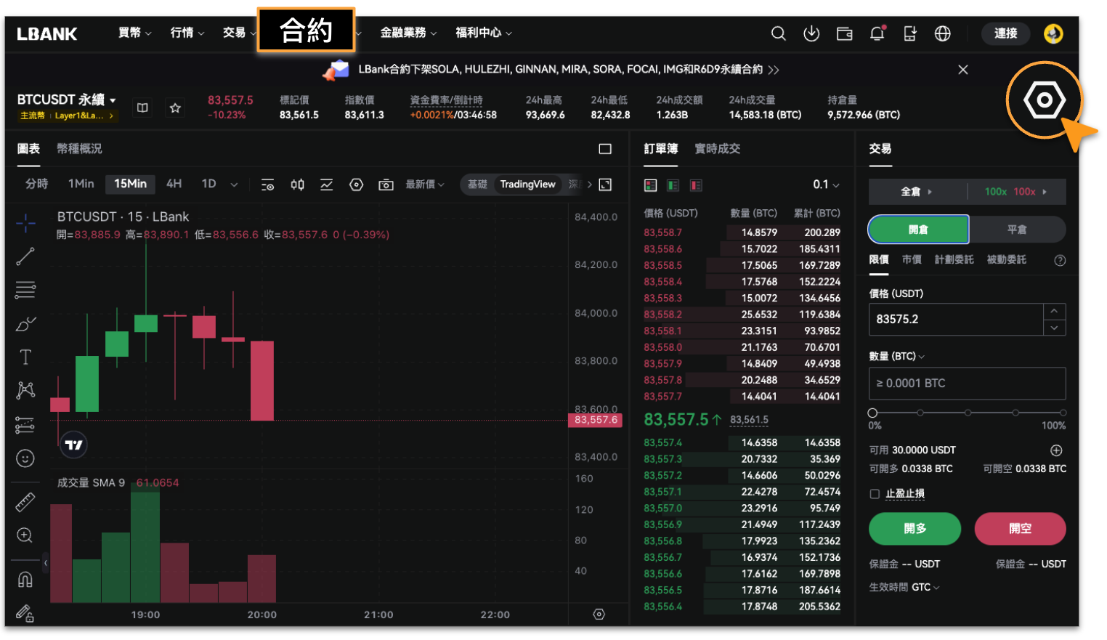Open the wallet icon in header
Viewport: 1107px width, 640px height.
pos(844,33)
